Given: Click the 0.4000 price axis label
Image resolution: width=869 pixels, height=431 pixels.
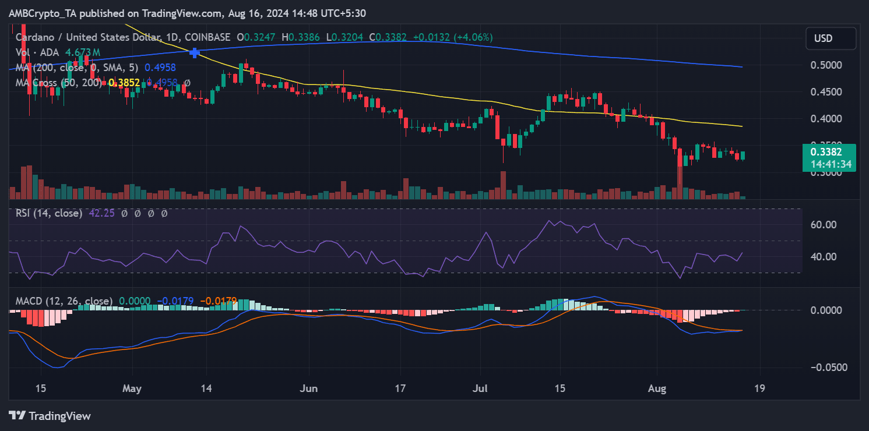Looking at the screenshot, I should 828,119.
